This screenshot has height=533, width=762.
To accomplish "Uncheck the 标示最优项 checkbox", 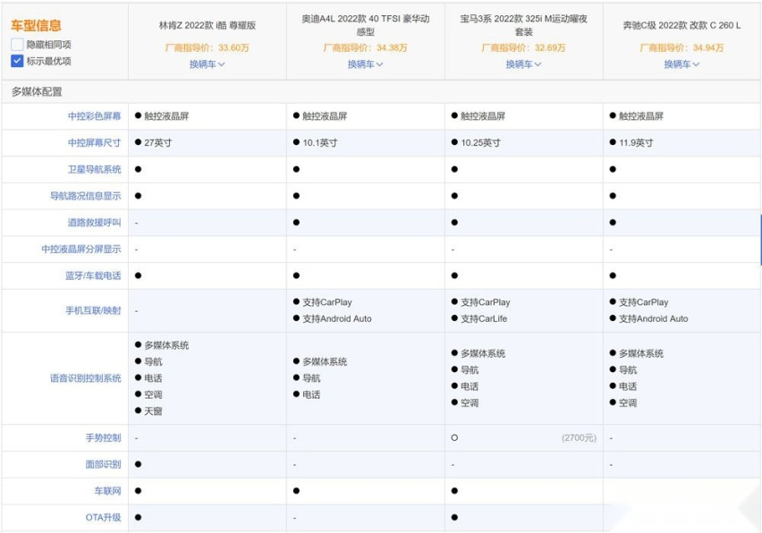I will tap(17, 61).
